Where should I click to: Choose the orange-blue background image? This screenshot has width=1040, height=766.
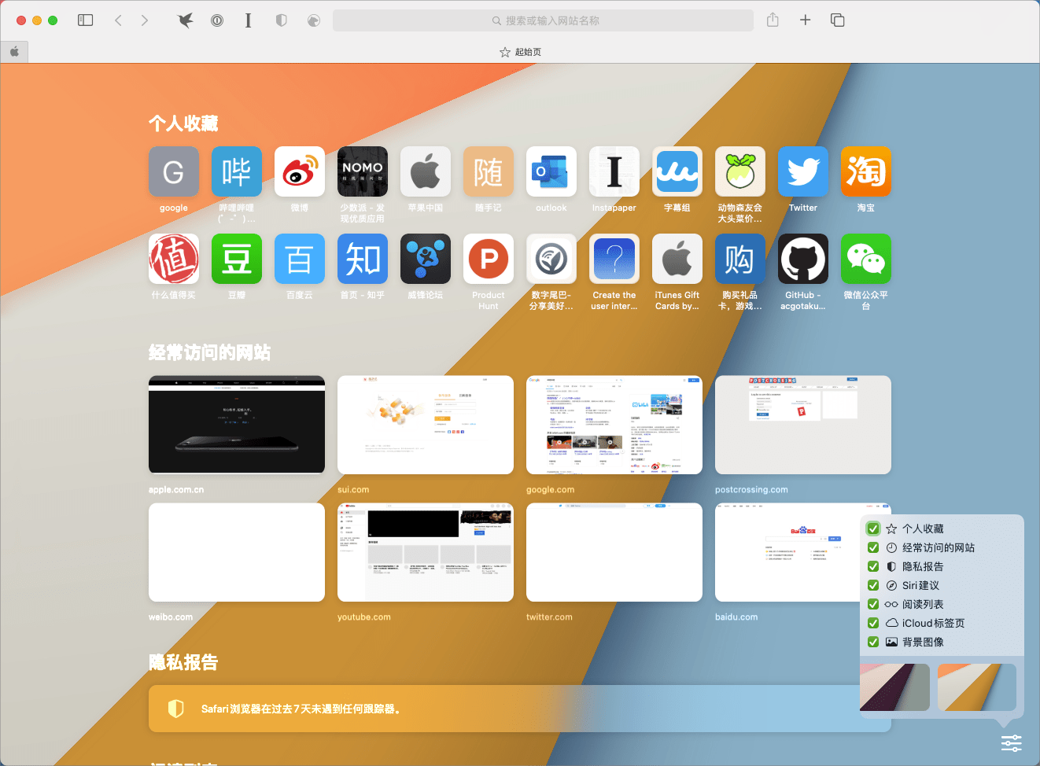point(977,687)
